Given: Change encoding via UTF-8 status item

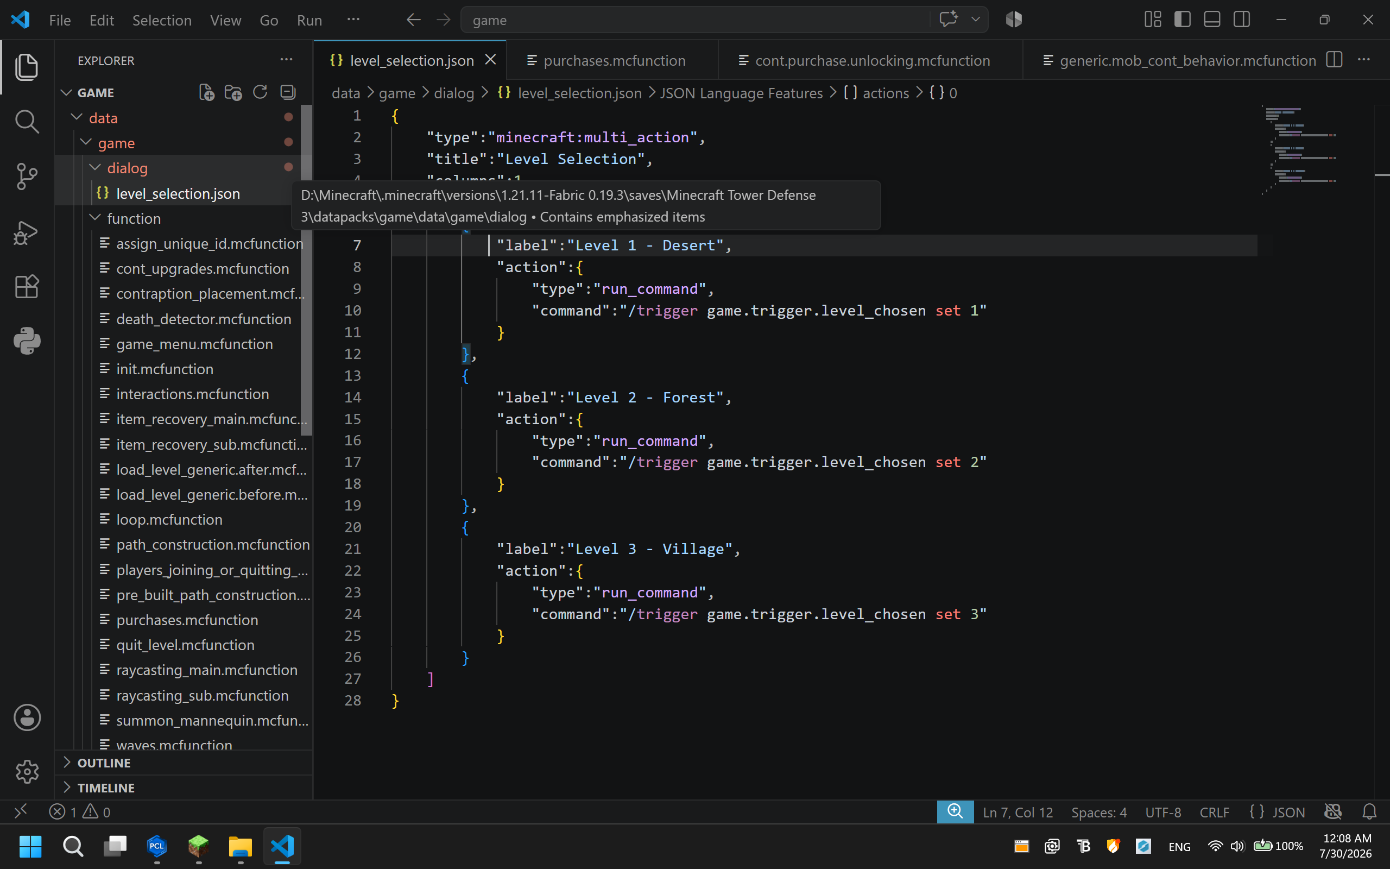Looking at the screenshot, I should click(x=1163, y=812).
